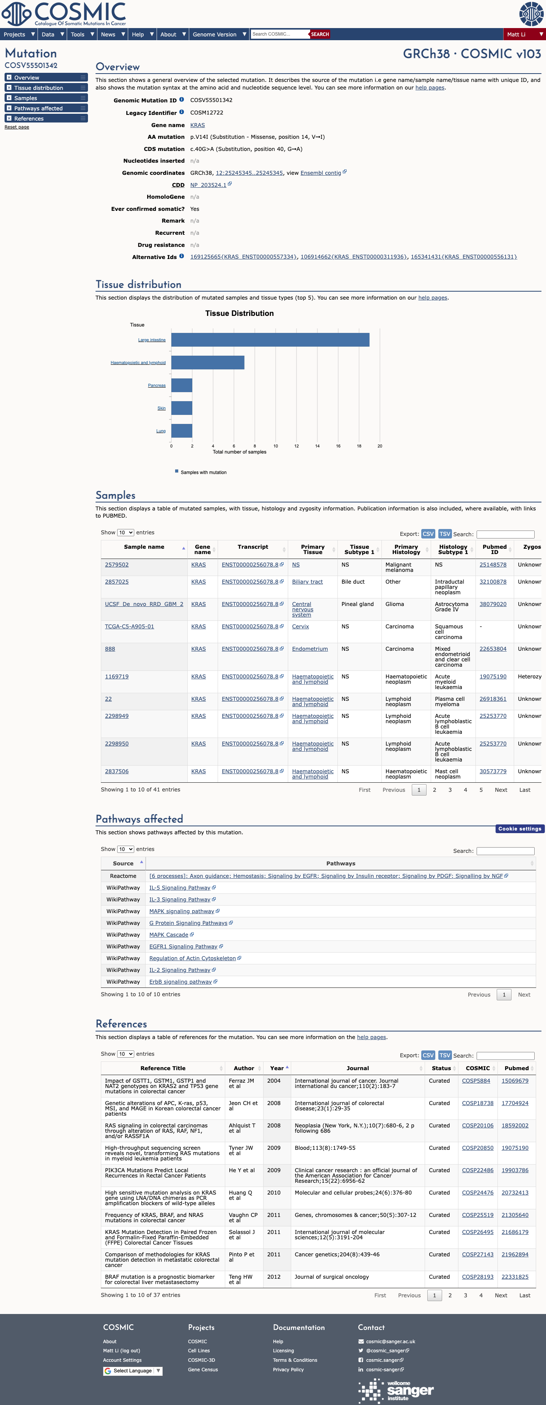Viewport: 546px width, 1405px height.
Task: Click the info icon beside Legacy Identifier
Action: point(182,112)
